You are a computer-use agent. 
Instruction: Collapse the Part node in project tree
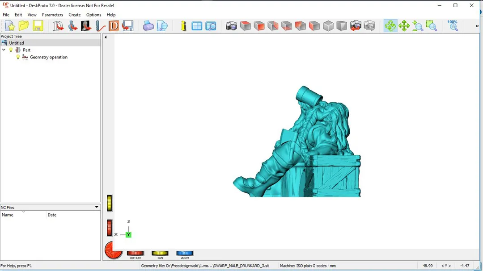(4, 50)
